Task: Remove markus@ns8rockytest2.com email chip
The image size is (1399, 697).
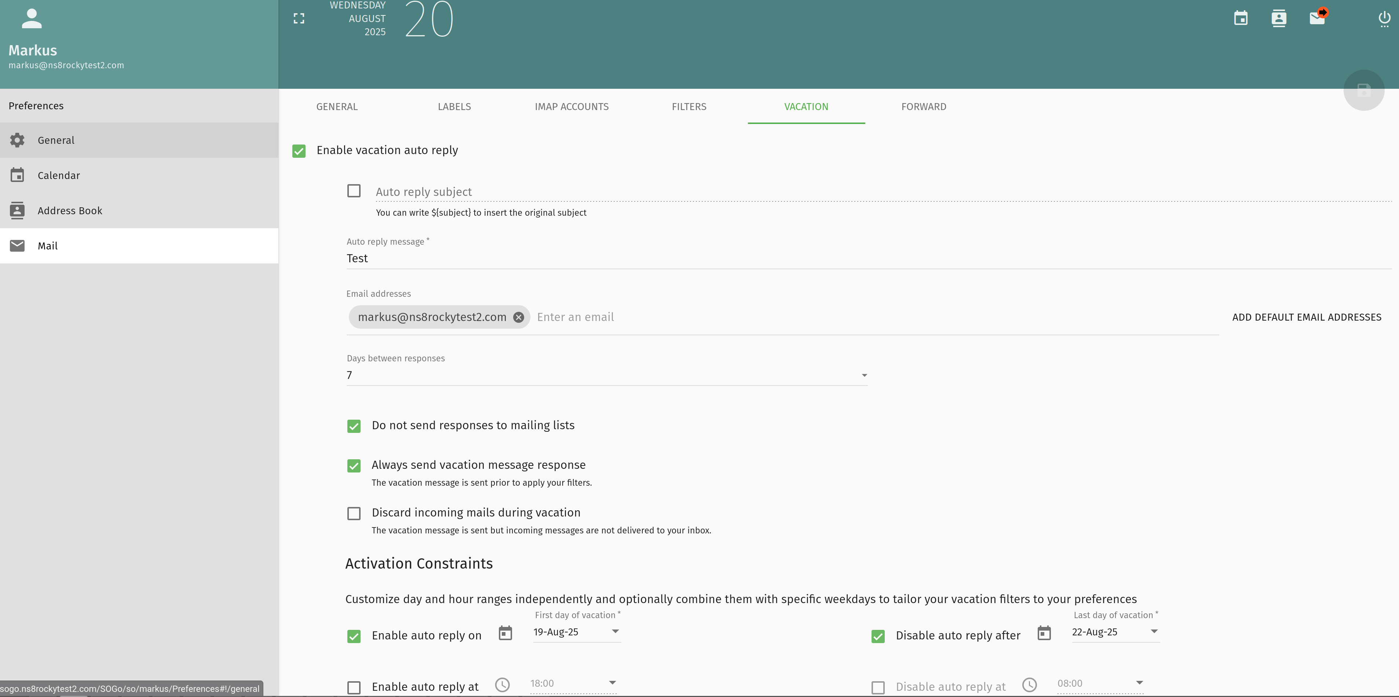Action: tap(519, 317)
